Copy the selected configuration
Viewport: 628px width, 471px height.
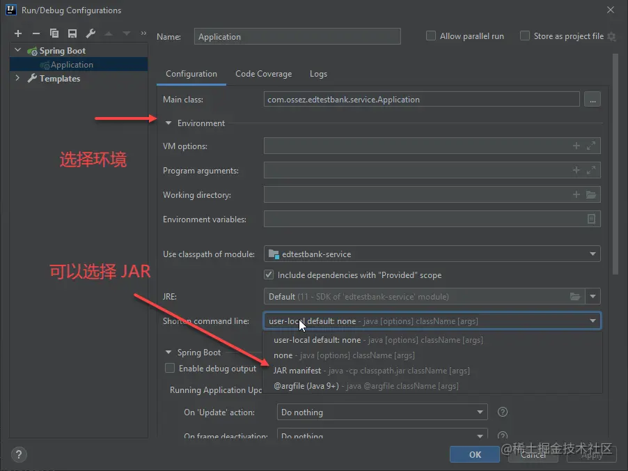tap(54, 33)
